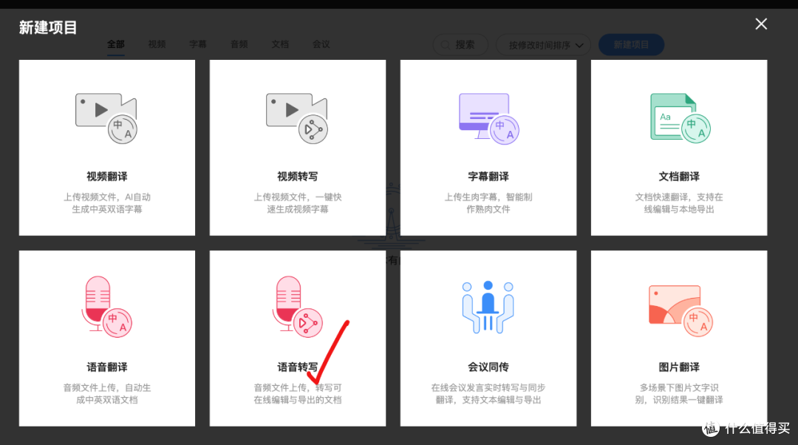This screenshot has height=445, width=798.
Task: Click the 搜索 search field
Action: [460, 45]
